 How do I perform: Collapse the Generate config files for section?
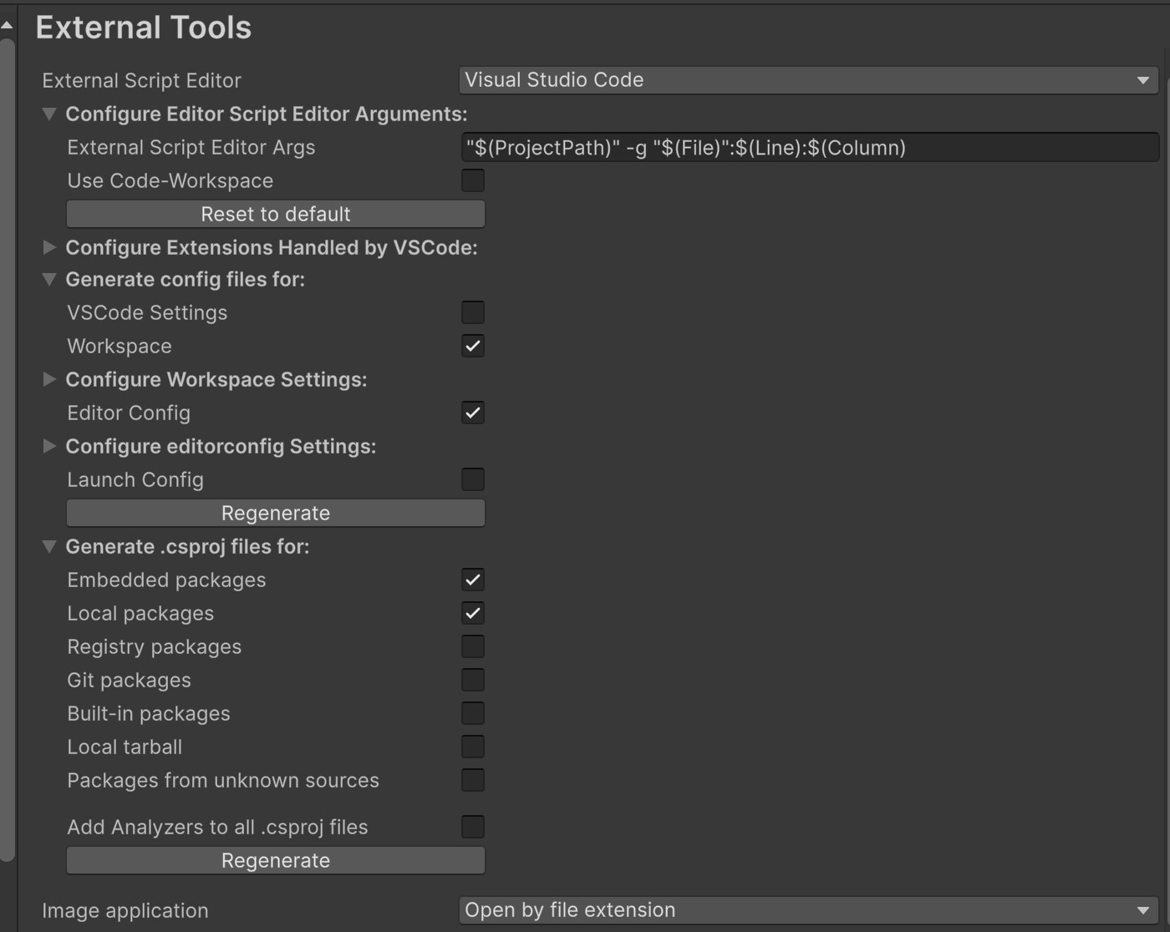[x=49, y=279]
